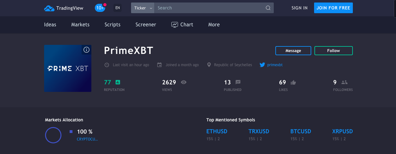Click the Twitter bird icon
396x154 pixels.
tap(262, 65)
